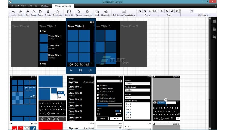Click the 1:1 actual size zoom icon
This screenshot has height=130, width=225.
tap(150, 11)
